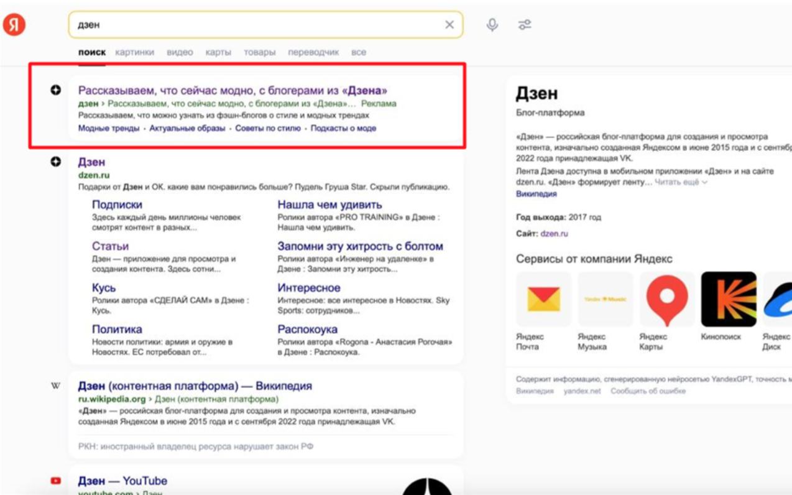Open search settings sliders icon
The image size is (792, 495).
(x=525, y=25)
